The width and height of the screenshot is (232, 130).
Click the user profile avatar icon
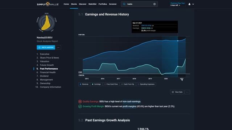[189, 4]
